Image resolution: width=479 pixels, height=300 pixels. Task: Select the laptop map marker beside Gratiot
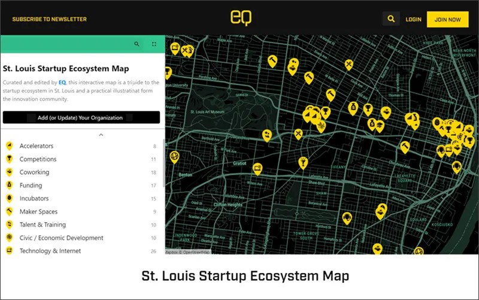click(x=257, y=169)
